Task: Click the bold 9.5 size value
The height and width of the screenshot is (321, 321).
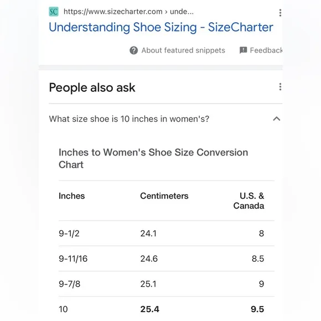Action: coord(257,309)
